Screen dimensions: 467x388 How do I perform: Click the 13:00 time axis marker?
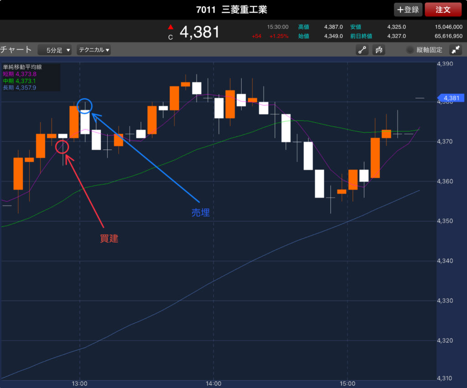80,383
